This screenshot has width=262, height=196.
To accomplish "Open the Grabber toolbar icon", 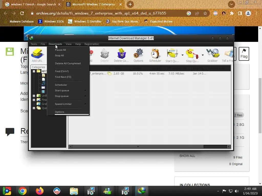I will point(213,55).
